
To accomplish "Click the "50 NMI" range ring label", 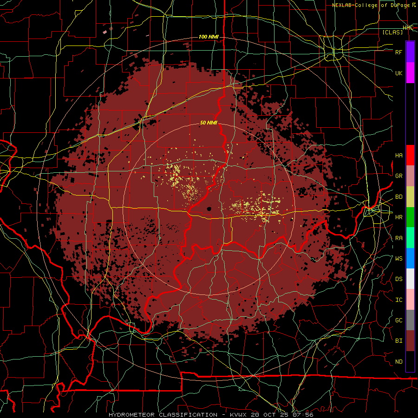I will [209, 123].
